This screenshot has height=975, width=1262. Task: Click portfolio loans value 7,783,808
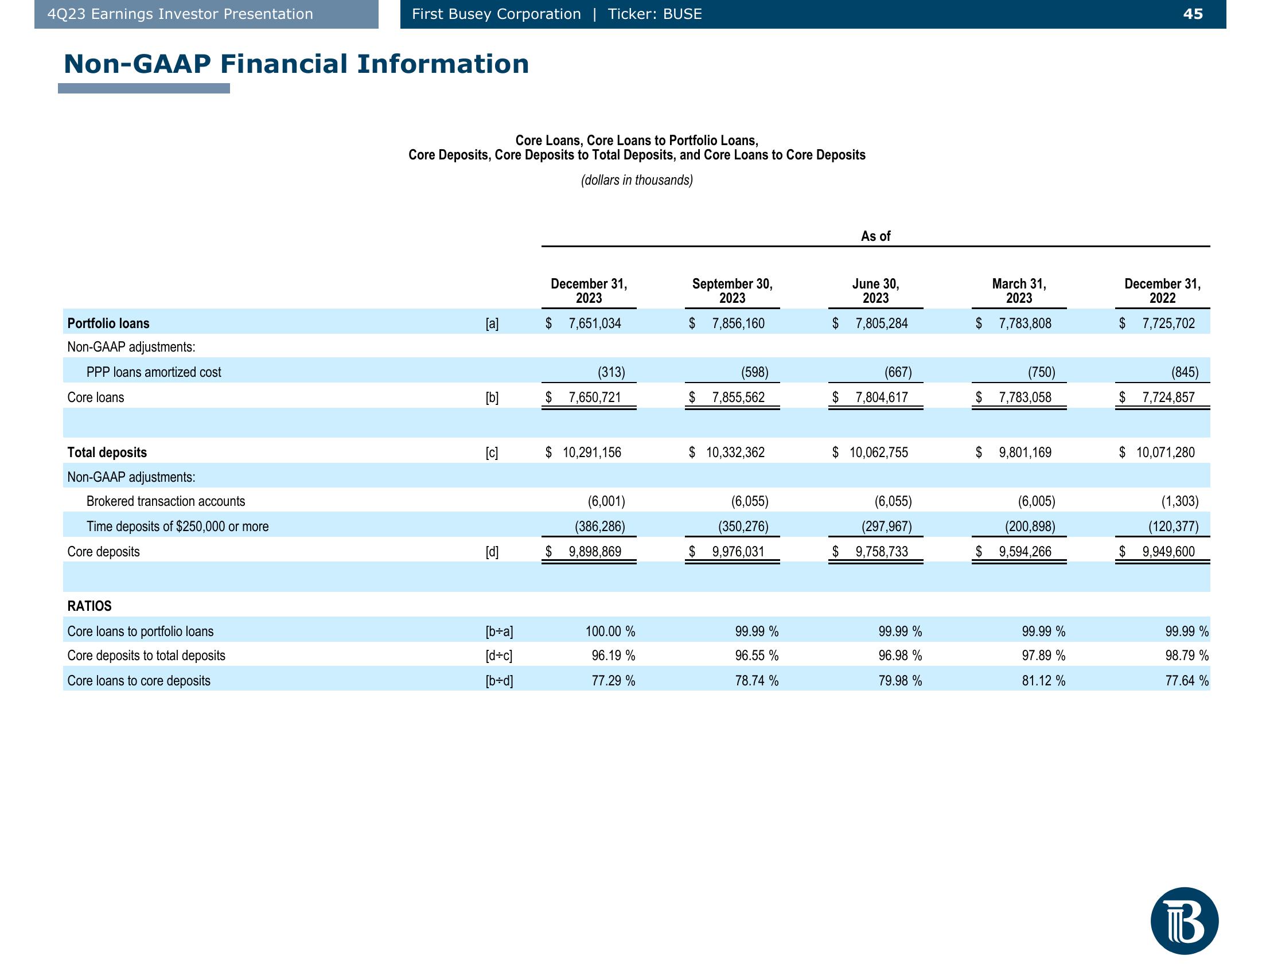pyautogui.click(x=1025, y=323)
